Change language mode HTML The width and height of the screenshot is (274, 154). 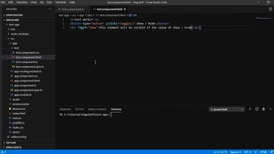coord(263,152)
